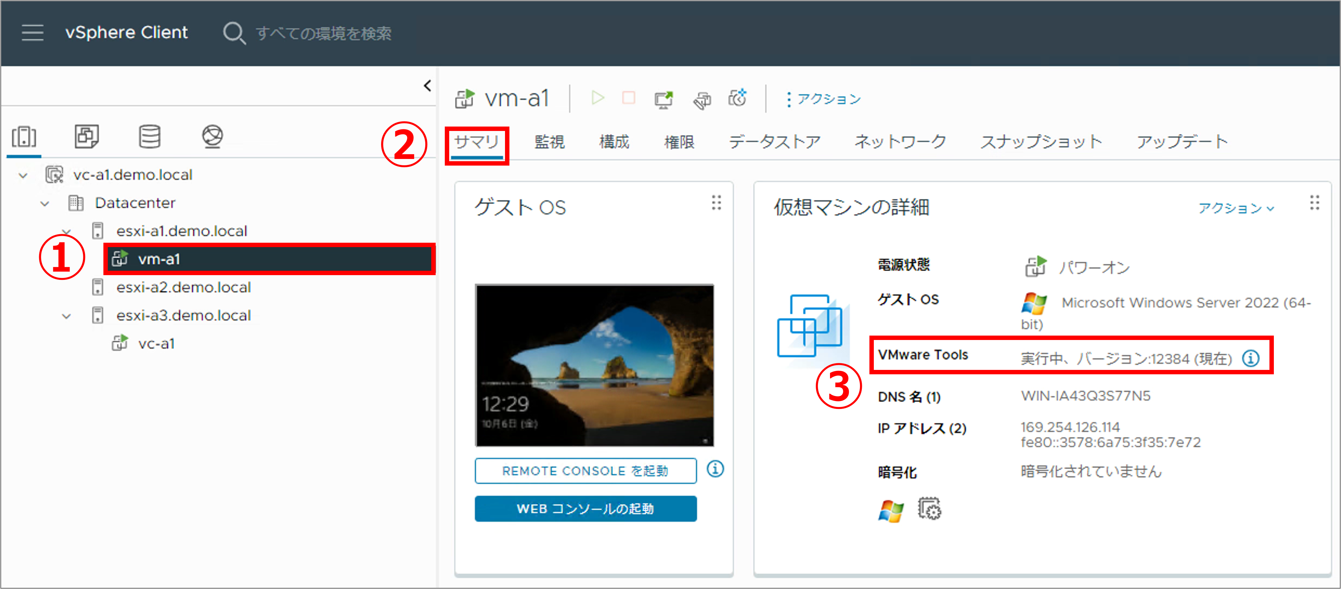Click the パワーオン power state text

1094,268
